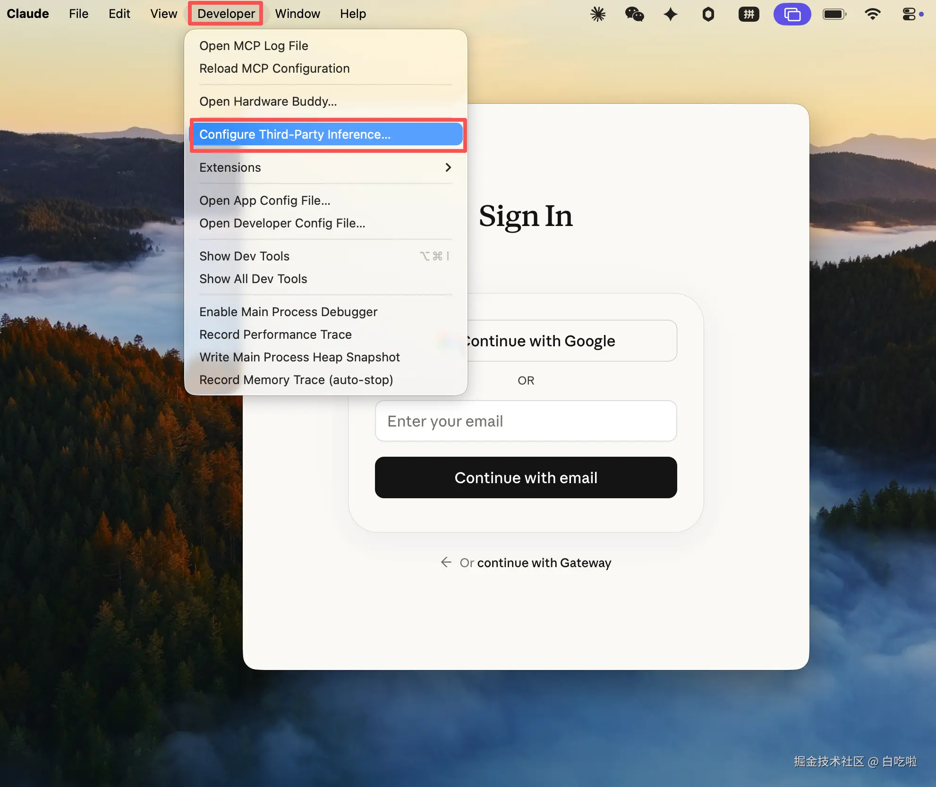Open the Window menu
936x787 pixels.
coord(298,14)
